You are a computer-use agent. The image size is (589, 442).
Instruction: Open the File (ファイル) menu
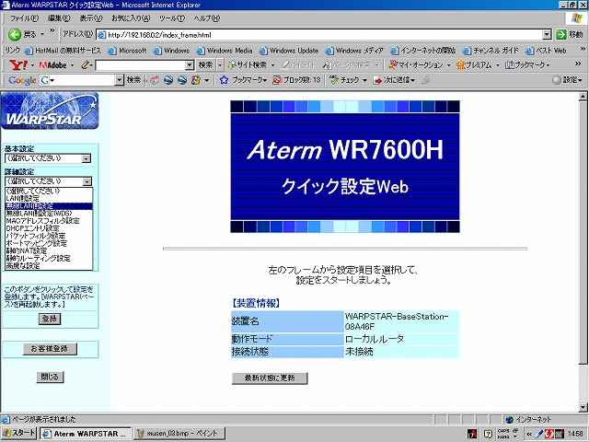[24, 18]
